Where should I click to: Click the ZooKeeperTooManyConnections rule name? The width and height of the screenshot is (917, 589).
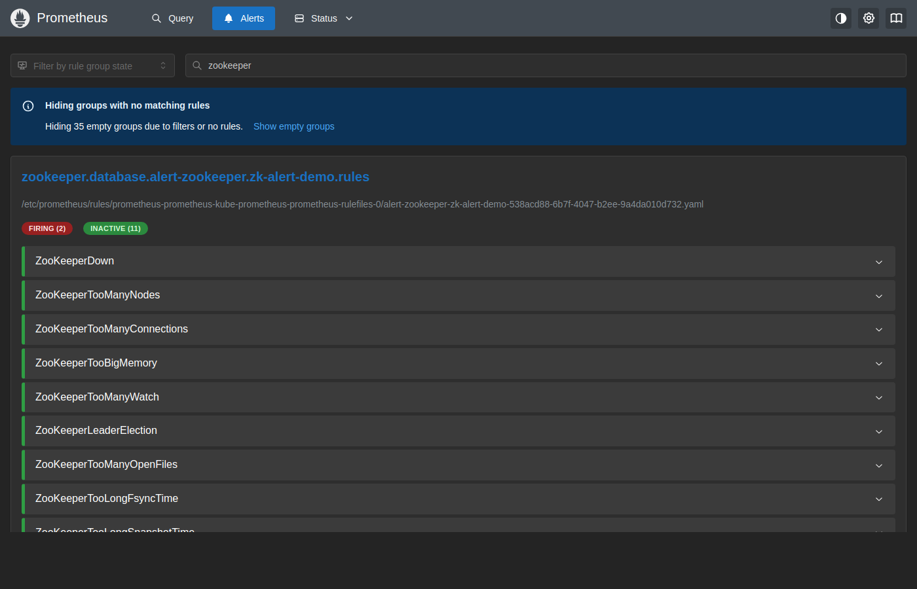[x=111, y=329]
